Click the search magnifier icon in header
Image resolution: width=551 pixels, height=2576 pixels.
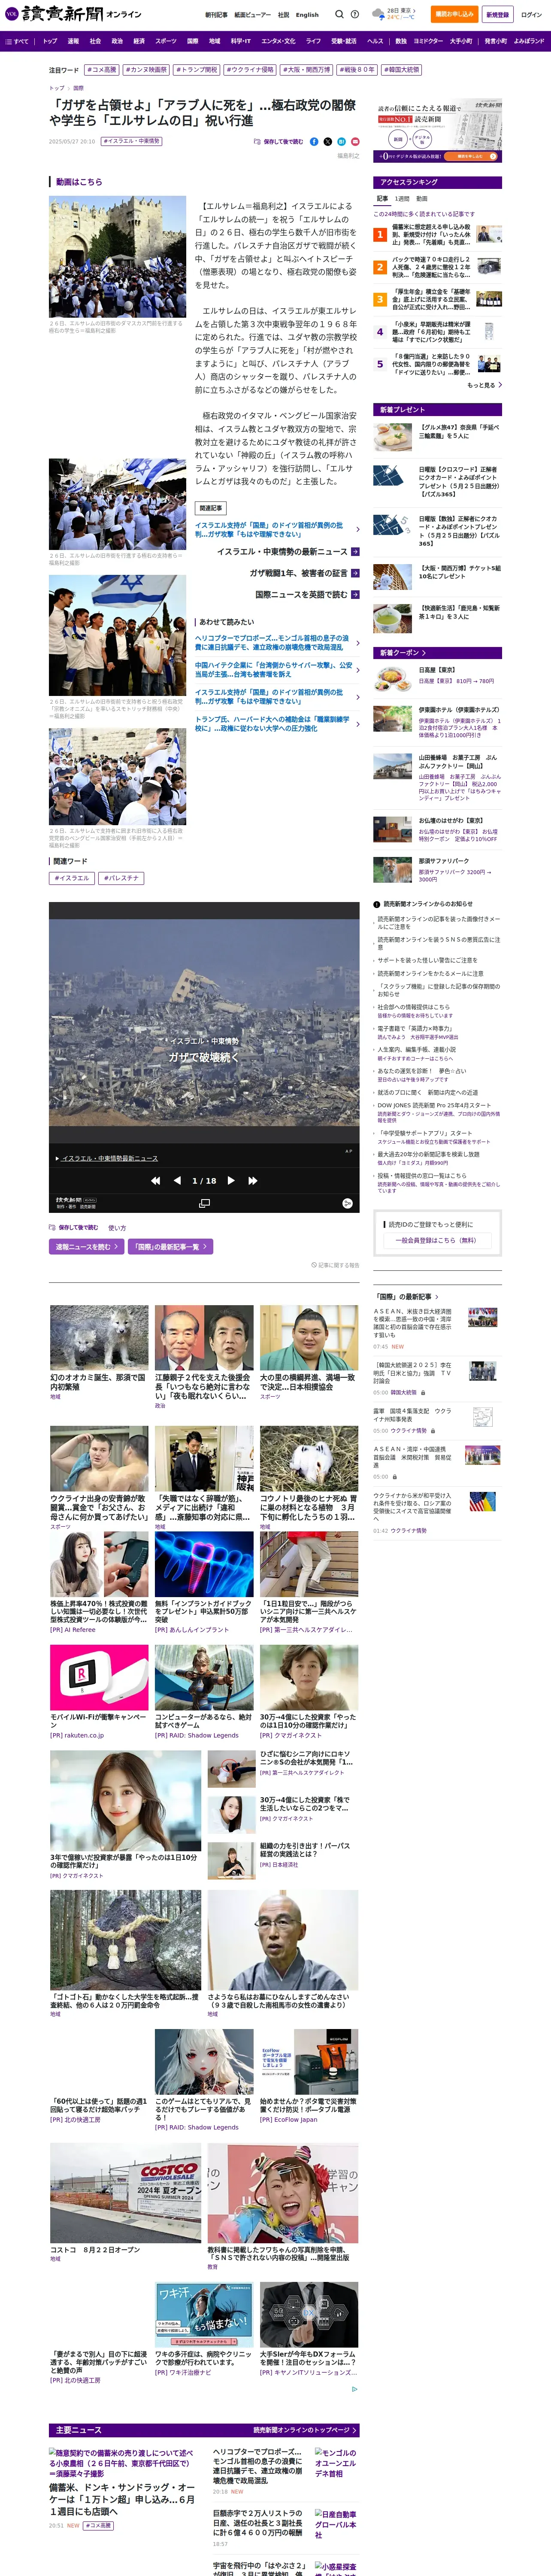tap(339, 14)
